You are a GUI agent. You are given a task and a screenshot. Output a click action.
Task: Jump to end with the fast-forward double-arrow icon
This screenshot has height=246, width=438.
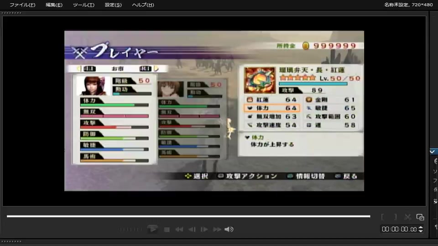click(217, 229)
